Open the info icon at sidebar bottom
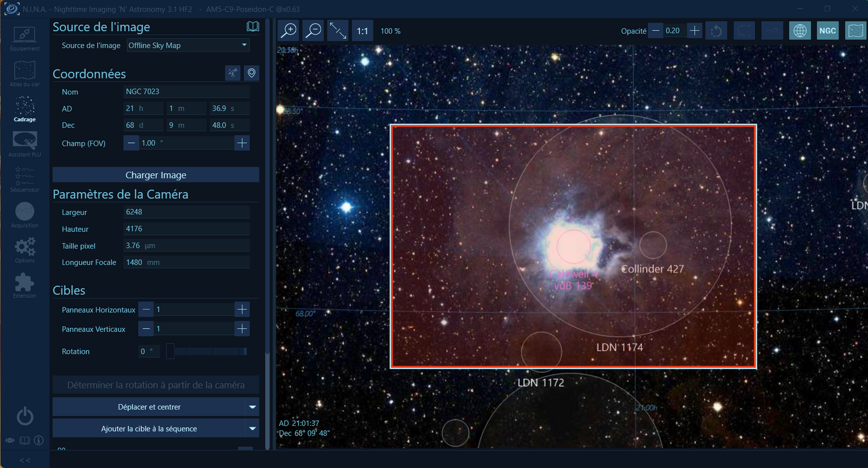 pos(39,441)
